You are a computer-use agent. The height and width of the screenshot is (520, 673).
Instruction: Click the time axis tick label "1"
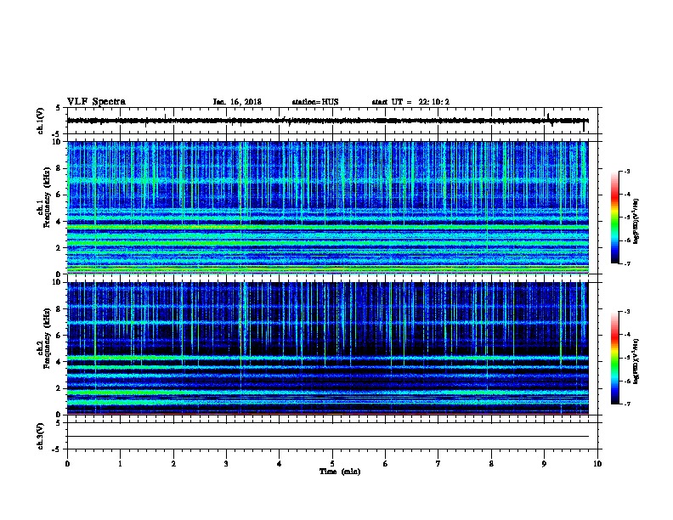click(x=120, y=464)
